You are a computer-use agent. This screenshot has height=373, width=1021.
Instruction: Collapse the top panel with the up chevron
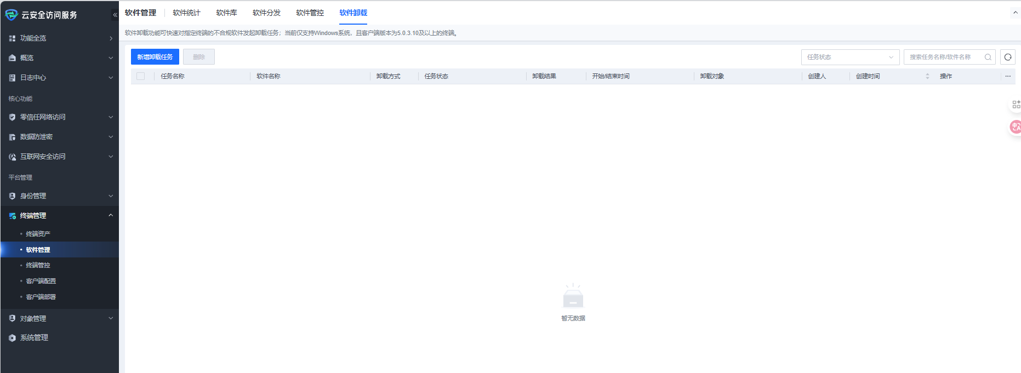1015,13
